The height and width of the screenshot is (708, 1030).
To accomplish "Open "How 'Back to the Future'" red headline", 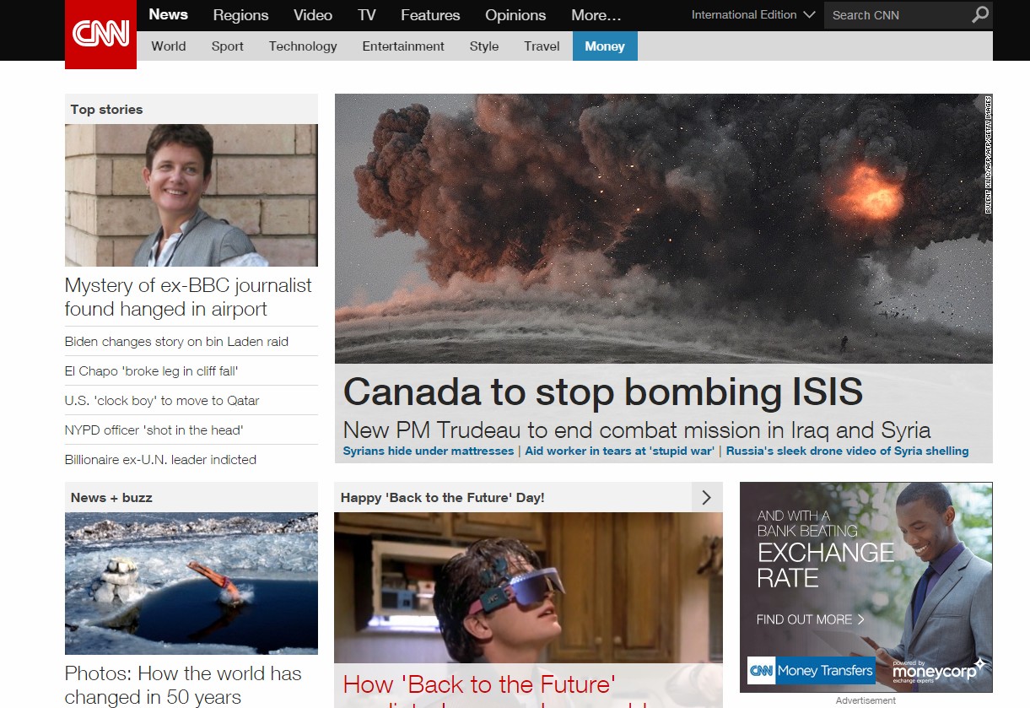I will pos(479,684).
